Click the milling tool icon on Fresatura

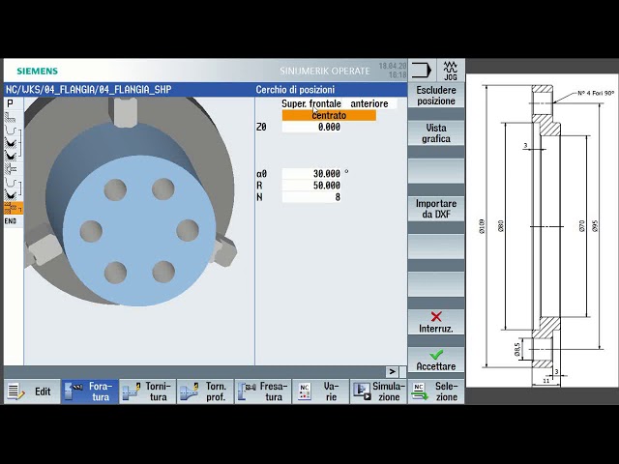[248, 391]
